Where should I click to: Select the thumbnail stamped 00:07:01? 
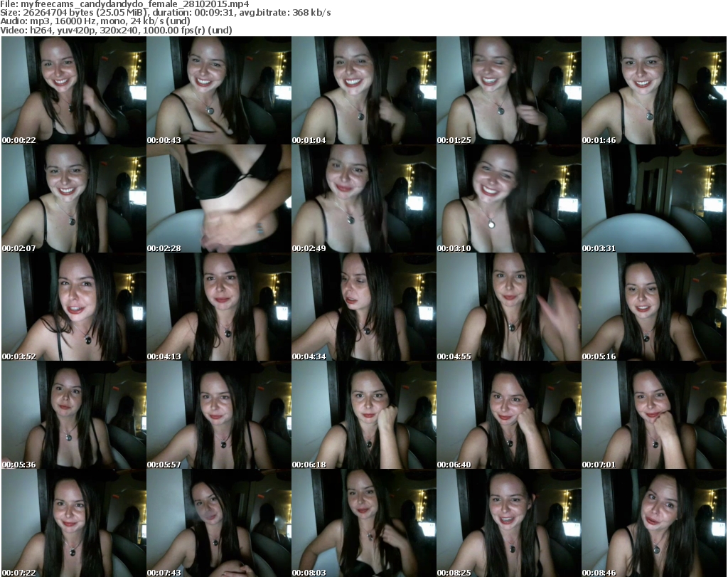[654, 415]
